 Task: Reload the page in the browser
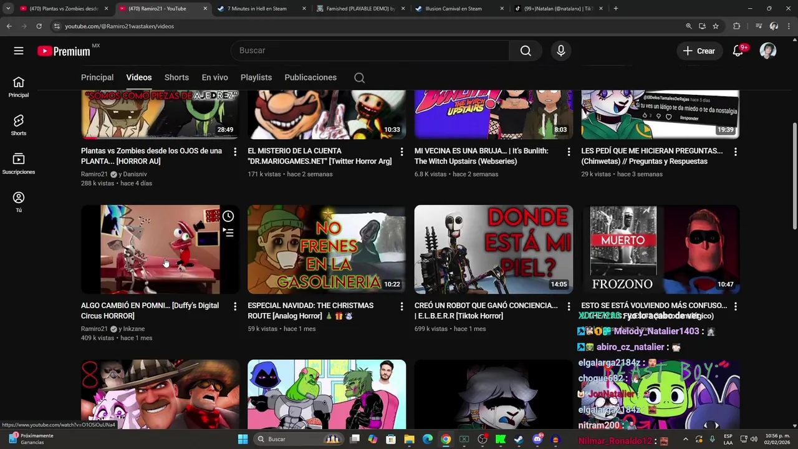pos(39,26)
